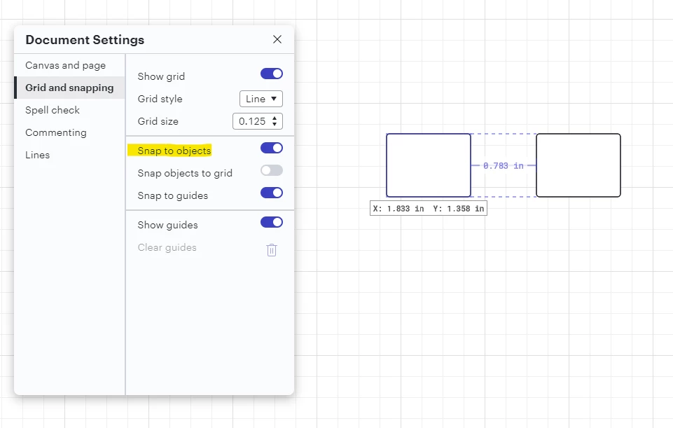Go to the Lines settings section

coord(37,155)
